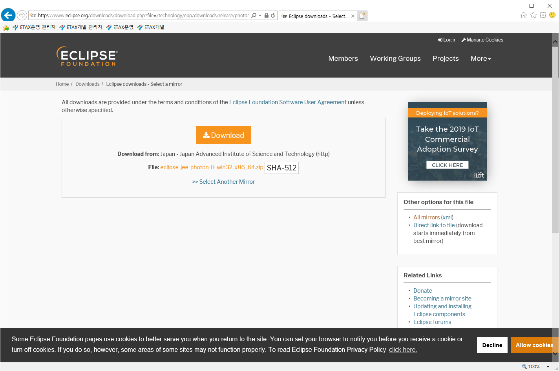Expand the More dropdown menu
The height and width of the screenshot is (371, 559).
coord(481,58)
